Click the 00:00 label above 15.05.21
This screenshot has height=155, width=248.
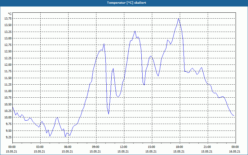[x=11, y=147]
